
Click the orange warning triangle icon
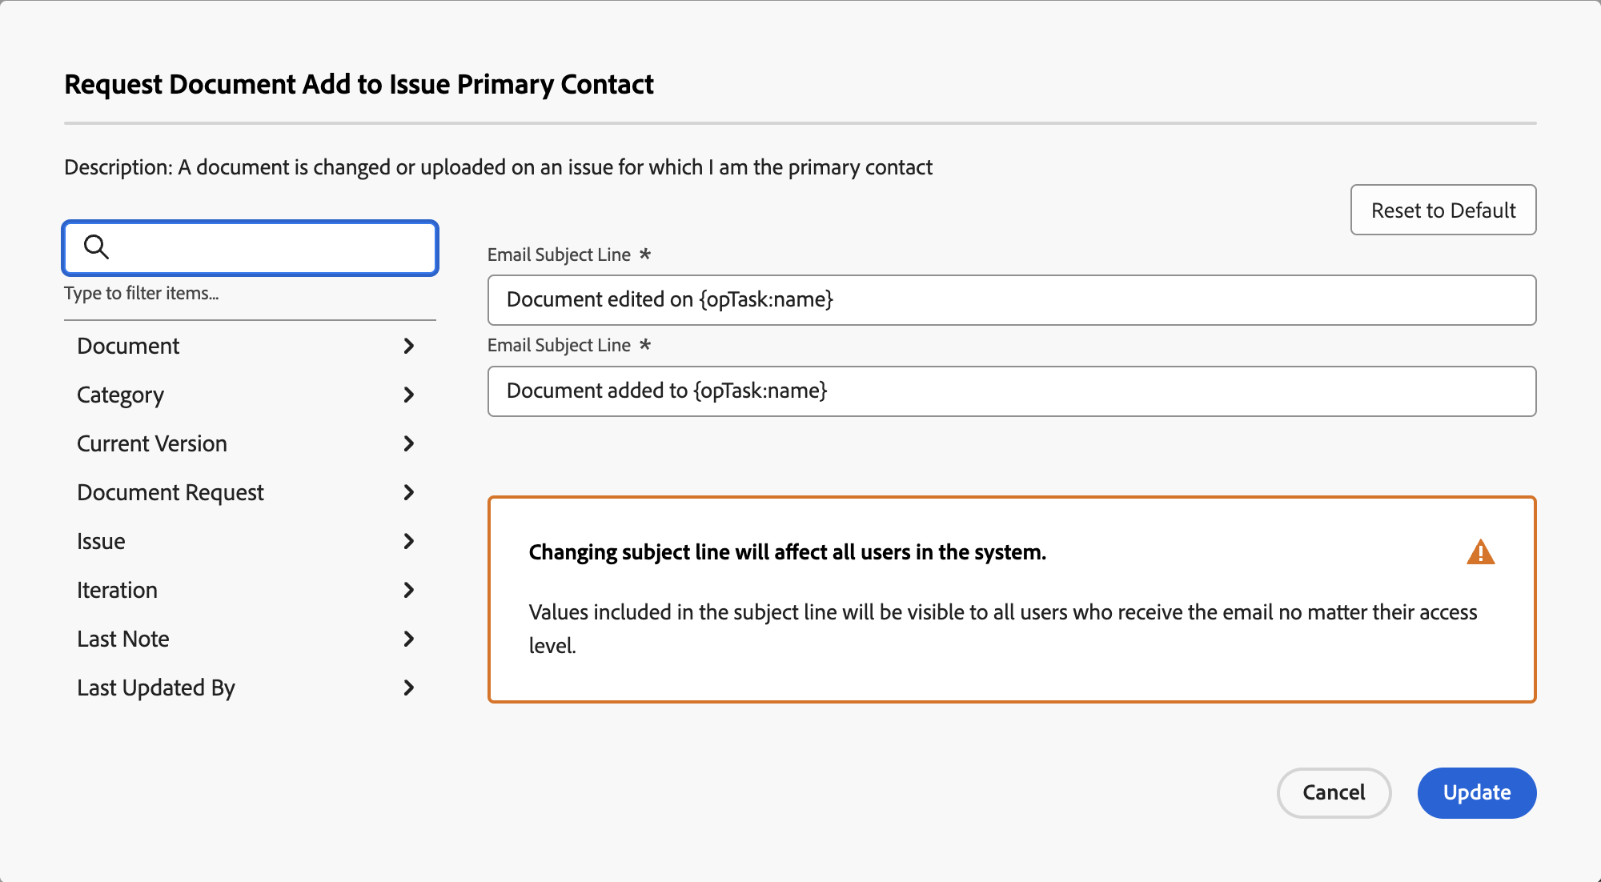point(1480,552)
